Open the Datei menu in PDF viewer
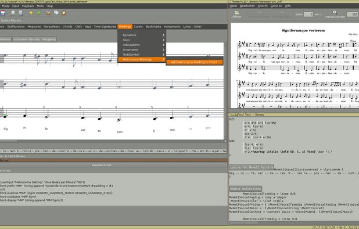This screenshot has width=359, height=229. click(233, 6)
